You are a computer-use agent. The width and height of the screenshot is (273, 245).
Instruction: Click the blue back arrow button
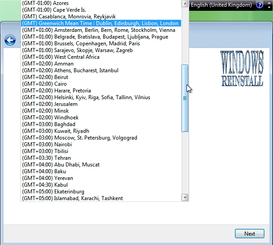(x=10, y=41)
